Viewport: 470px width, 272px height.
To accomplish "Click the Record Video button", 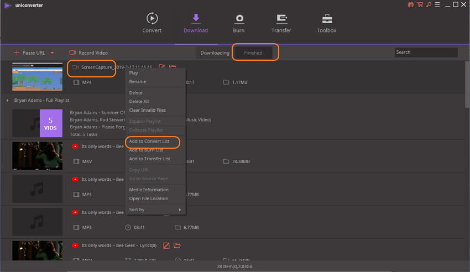I will (x=88, y=53).
